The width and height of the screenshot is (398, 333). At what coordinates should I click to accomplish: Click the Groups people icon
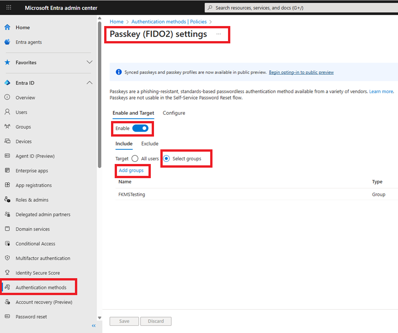click(x=7, y=127)
